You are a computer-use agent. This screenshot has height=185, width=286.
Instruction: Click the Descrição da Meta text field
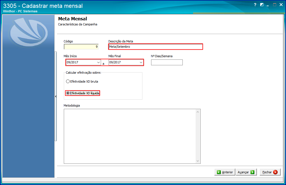coord(156,47)
